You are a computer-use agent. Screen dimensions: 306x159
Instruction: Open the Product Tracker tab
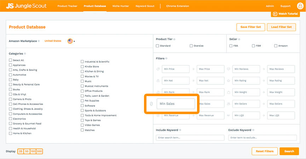pyautogui.click(x=67, y=6)
